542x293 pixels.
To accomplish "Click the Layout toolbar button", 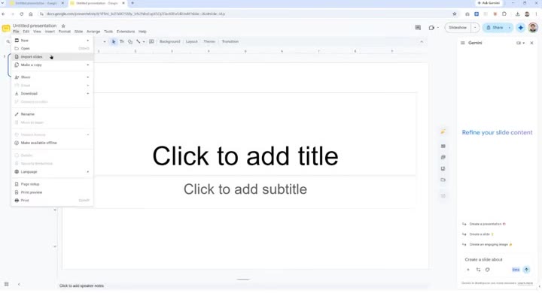I will point(191,42).
